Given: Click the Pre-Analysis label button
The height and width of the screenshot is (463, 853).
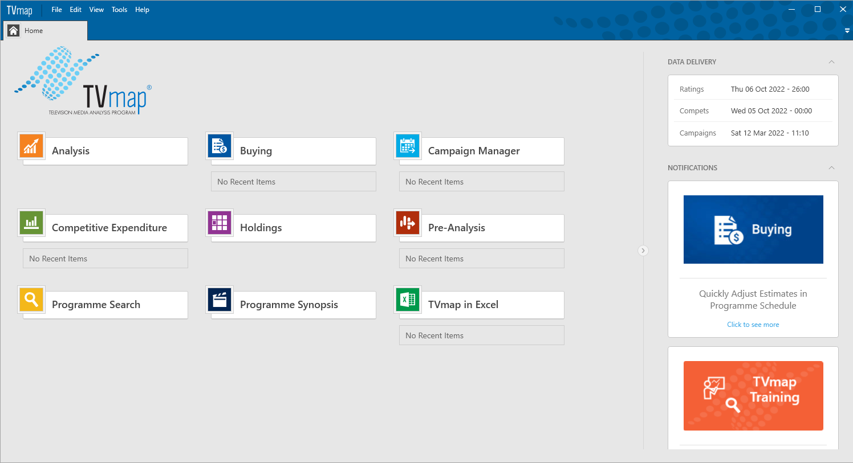Looking at the screenshot, I should (x=482, y=228).
